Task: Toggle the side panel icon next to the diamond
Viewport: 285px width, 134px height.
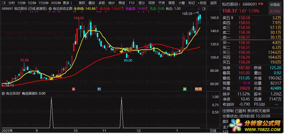Action: [204, 9]
